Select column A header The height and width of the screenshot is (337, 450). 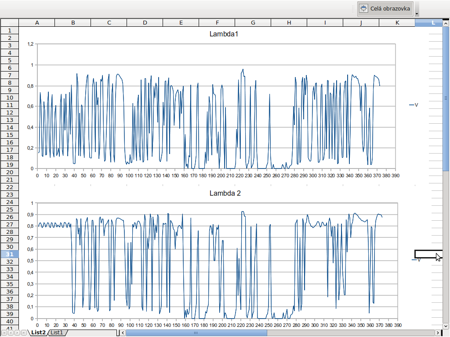pyautogui.click(x=36, y=22)
